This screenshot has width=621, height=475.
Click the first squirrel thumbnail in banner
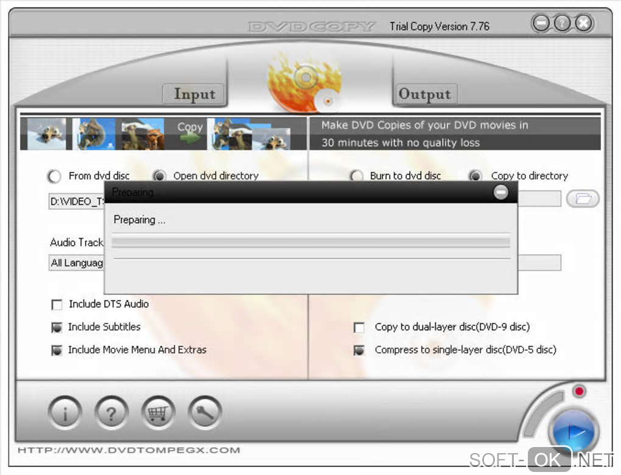tap(47, 134)
